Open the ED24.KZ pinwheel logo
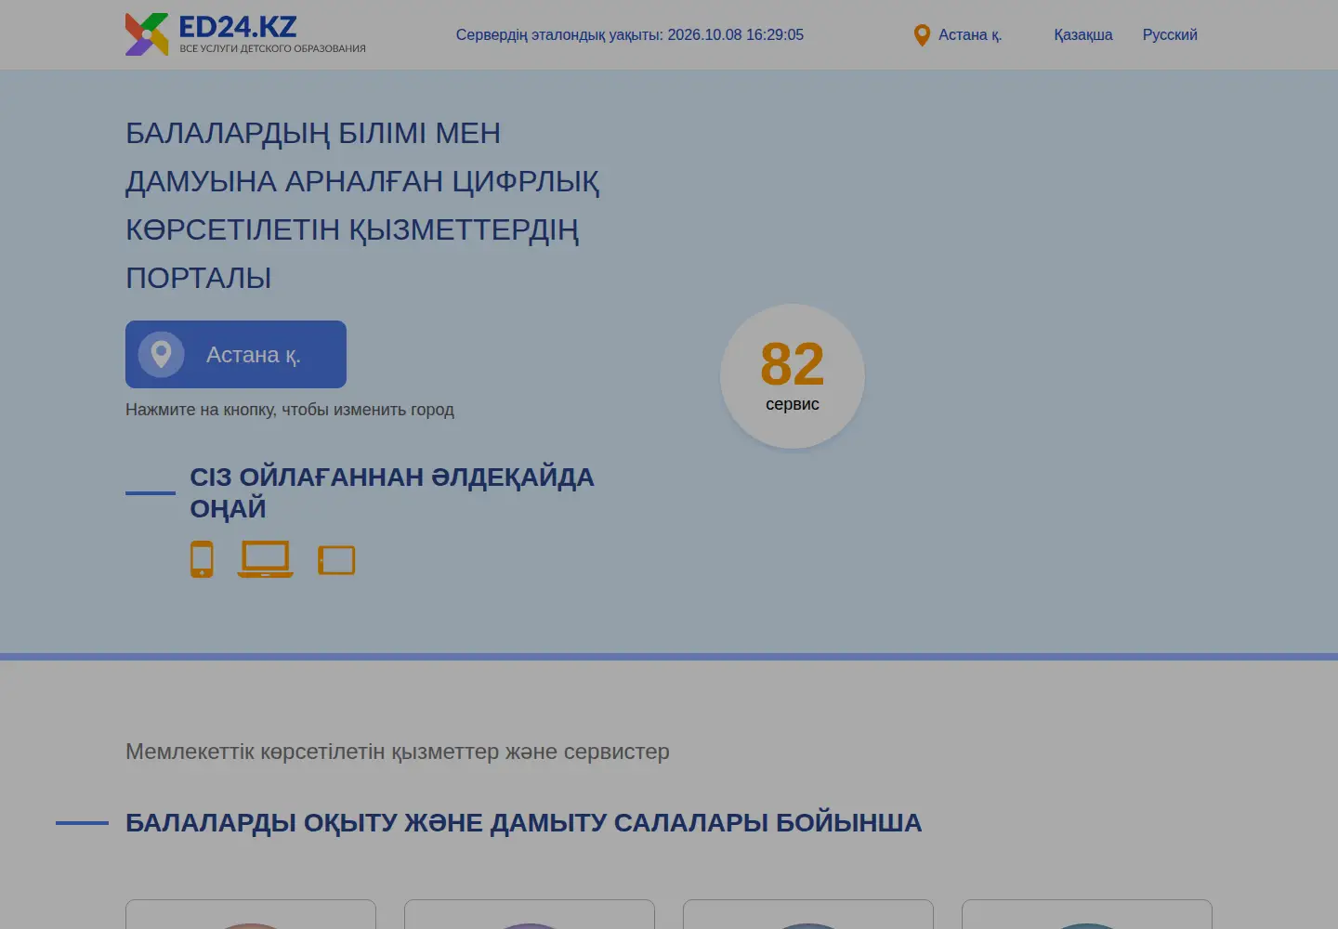The height and width of the screenshot is (929, 1338). point(147,34)
